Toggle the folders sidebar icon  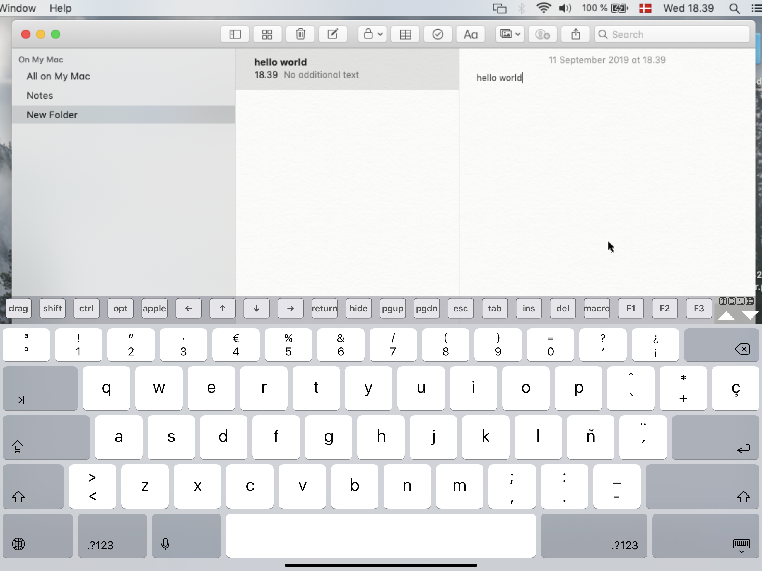point(235,35)
